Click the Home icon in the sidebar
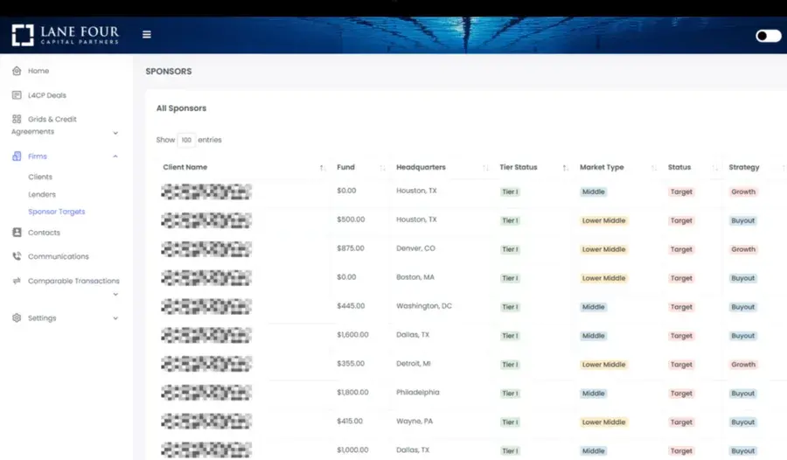Screen dimensions: 787x460 pyautogui.click(x=17, y=71)
